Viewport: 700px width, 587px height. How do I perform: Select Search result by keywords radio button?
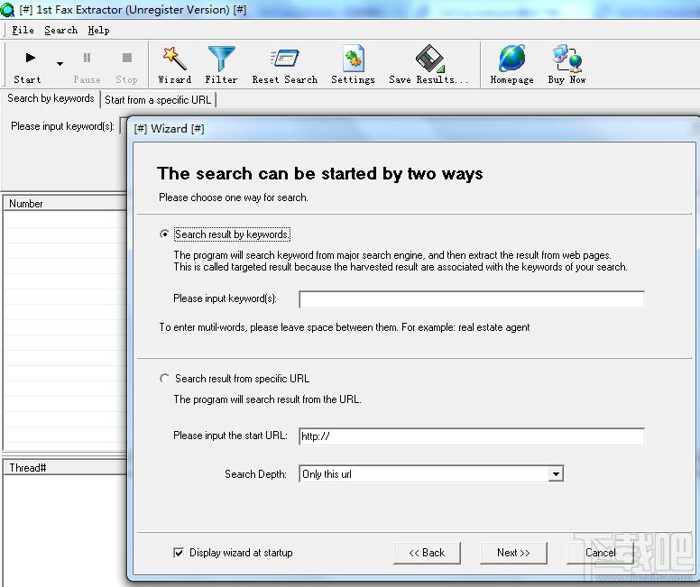(164, 234)
